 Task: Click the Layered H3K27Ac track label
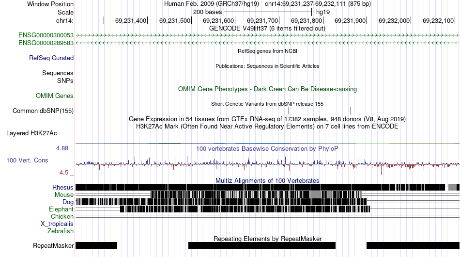[x=31, y=133]
